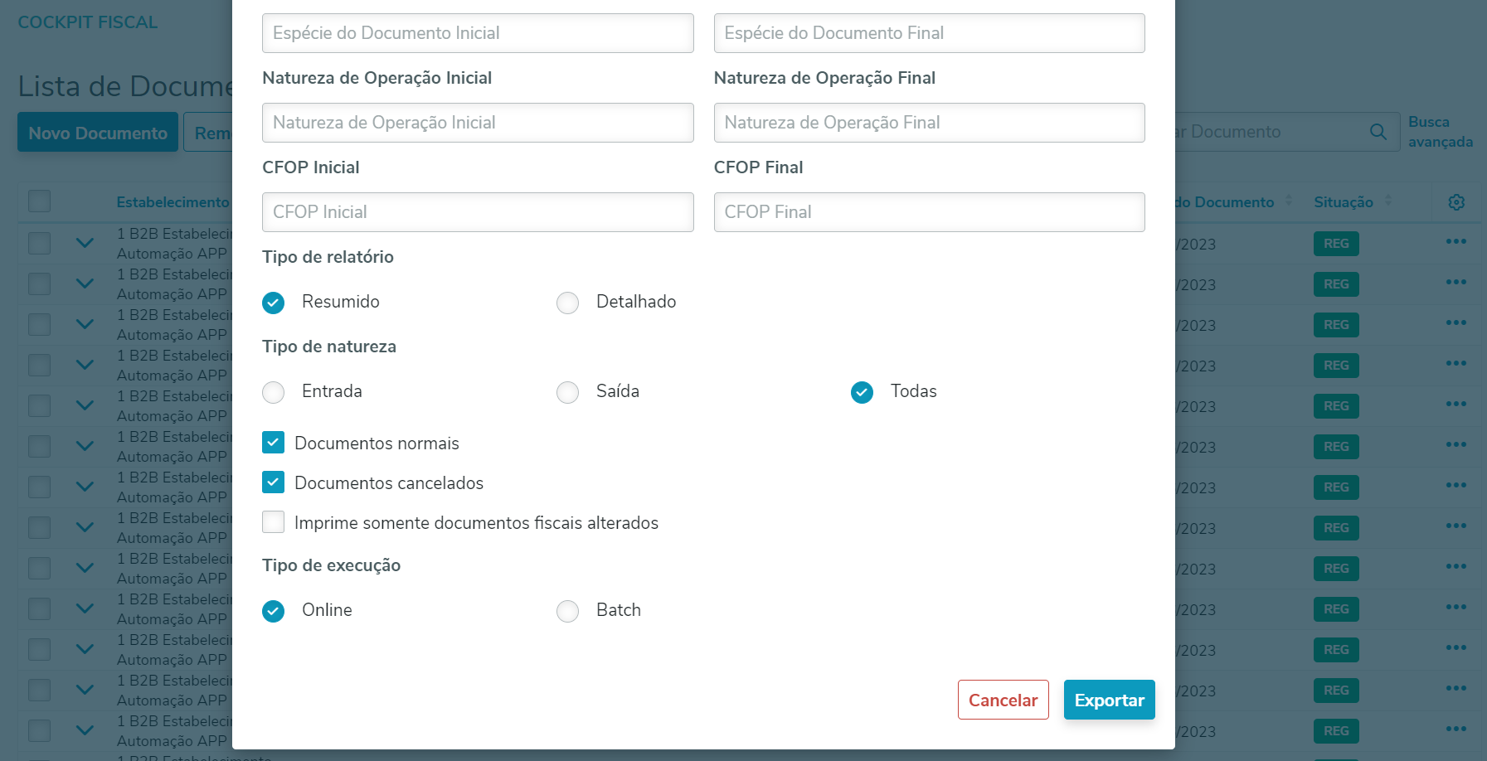Select Saída nature type option
Viewport: 1487px width, 761px height.
tap(568, 392)
